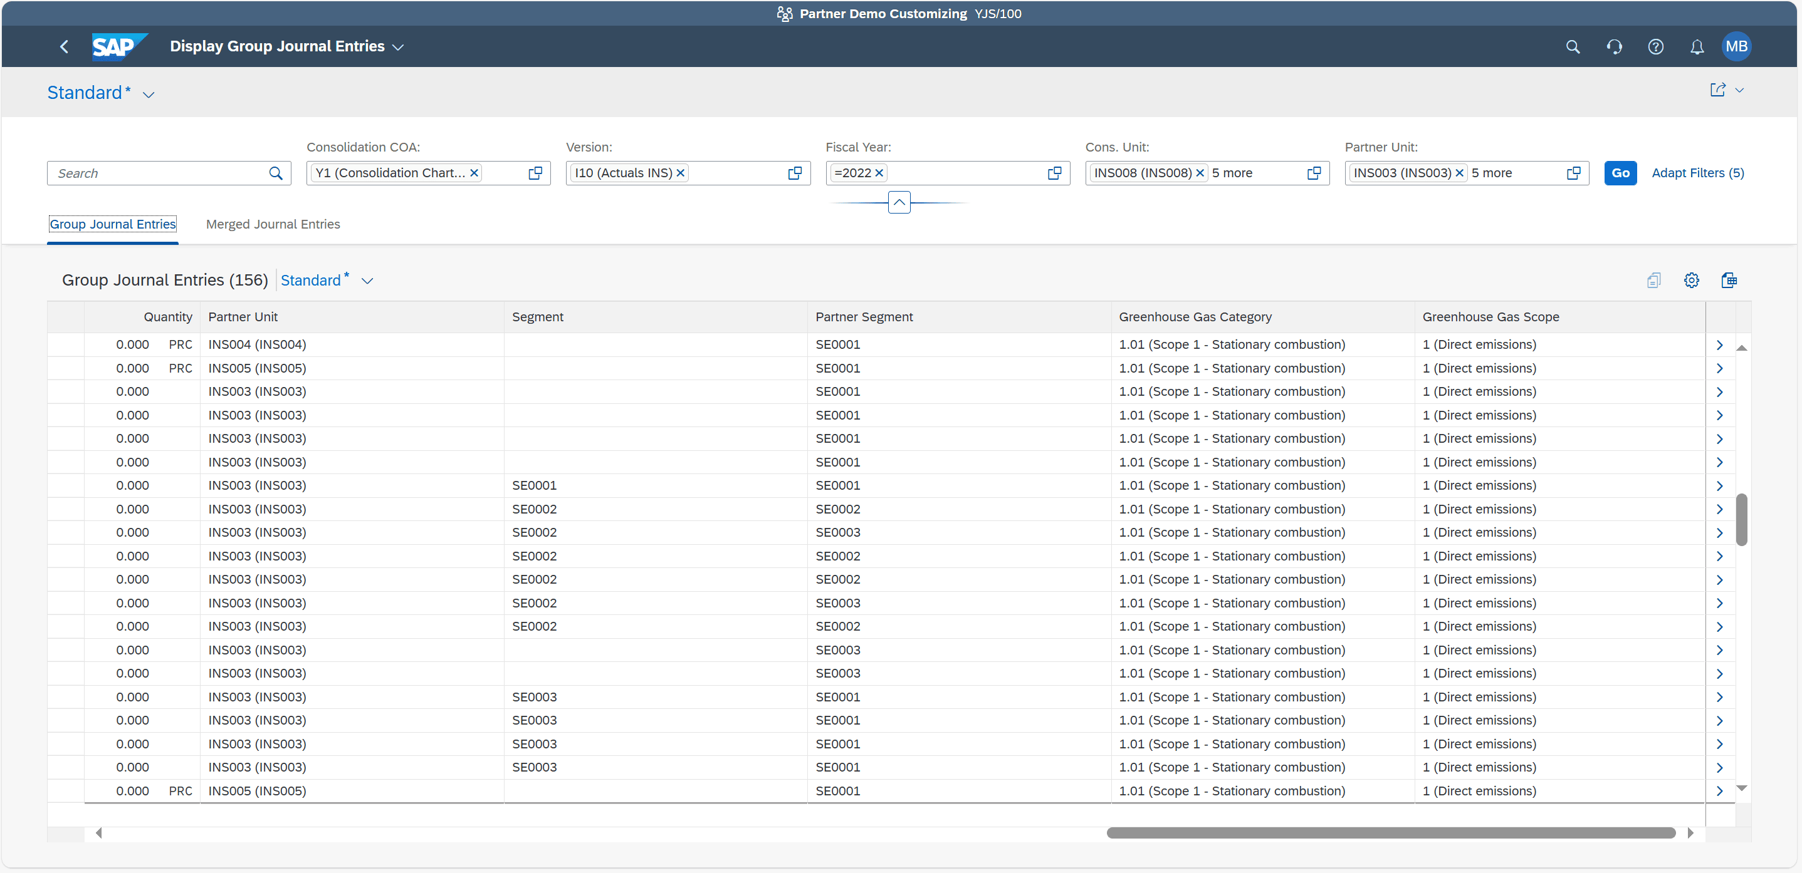Switch to Merged Journal Entries tab
1802x873 pixels.
[273, 224]
